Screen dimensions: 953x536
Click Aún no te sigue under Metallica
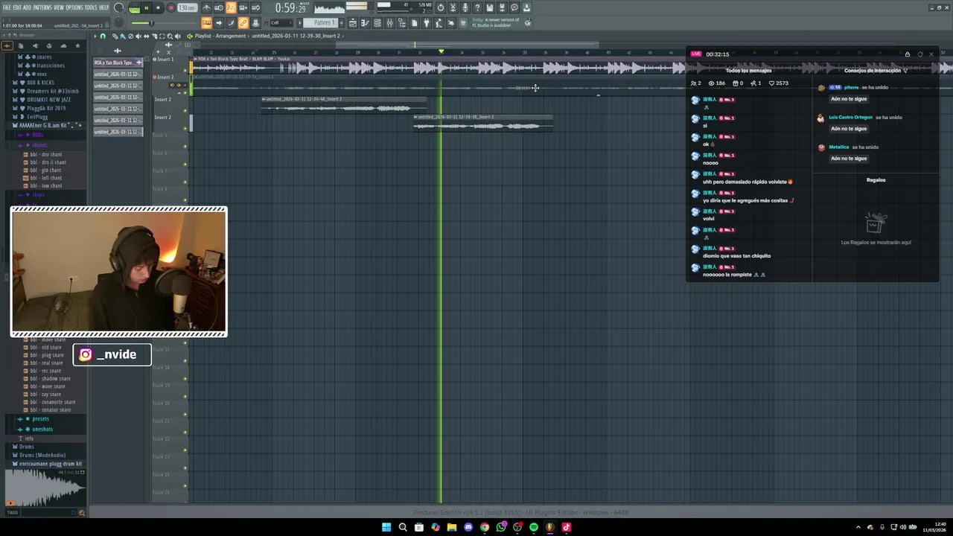click(849, 158)
